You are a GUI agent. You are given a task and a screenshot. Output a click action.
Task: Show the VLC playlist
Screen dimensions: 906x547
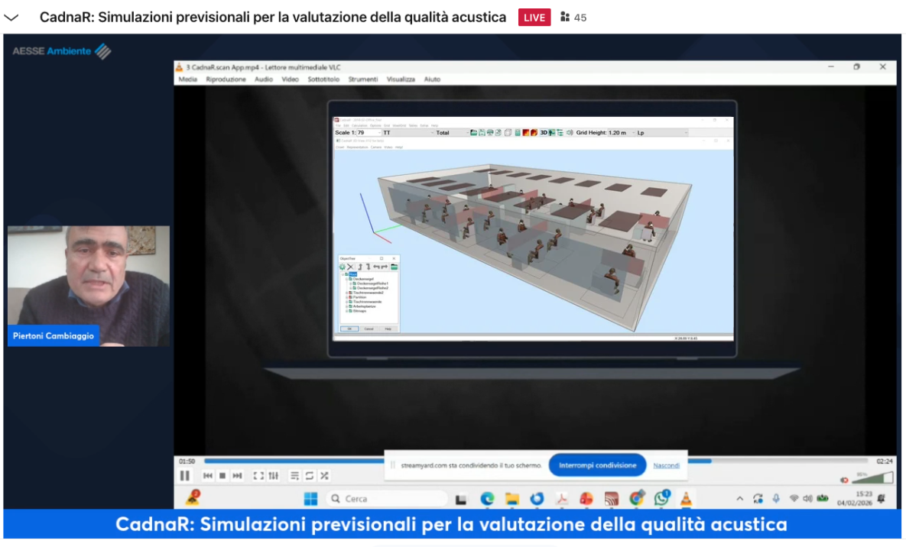294,476
